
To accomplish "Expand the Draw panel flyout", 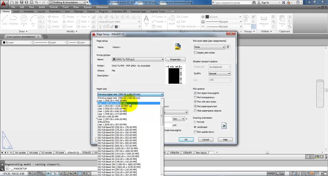I will [x=23, y=31].
